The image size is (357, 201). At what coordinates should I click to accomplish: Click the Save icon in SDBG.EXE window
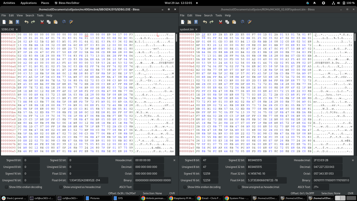point(18,22)
